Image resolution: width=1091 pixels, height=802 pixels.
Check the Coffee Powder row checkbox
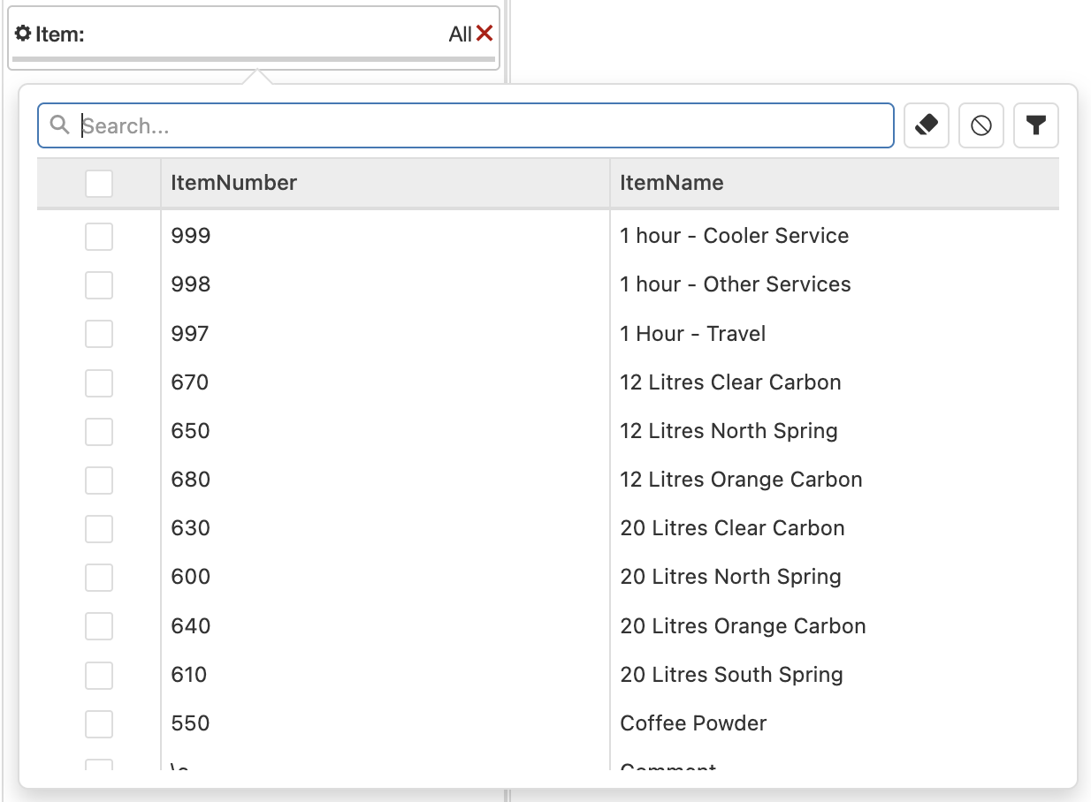click(x=99, y=723)
